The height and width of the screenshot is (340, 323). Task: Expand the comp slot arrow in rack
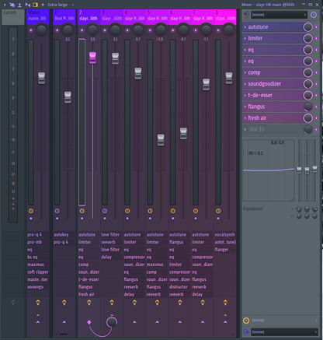click(x=245, y=72)
